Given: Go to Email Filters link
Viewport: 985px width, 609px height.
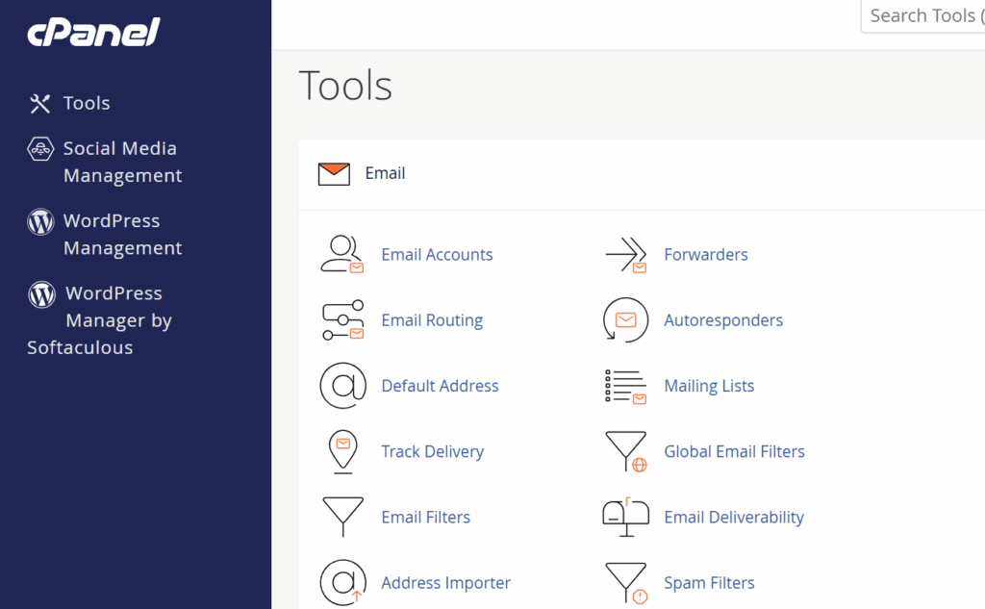Looking at the screenshot, I should pos(426,517).
